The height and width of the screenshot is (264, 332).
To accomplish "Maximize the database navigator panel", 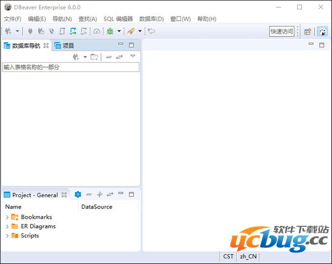I will point(132,45).
